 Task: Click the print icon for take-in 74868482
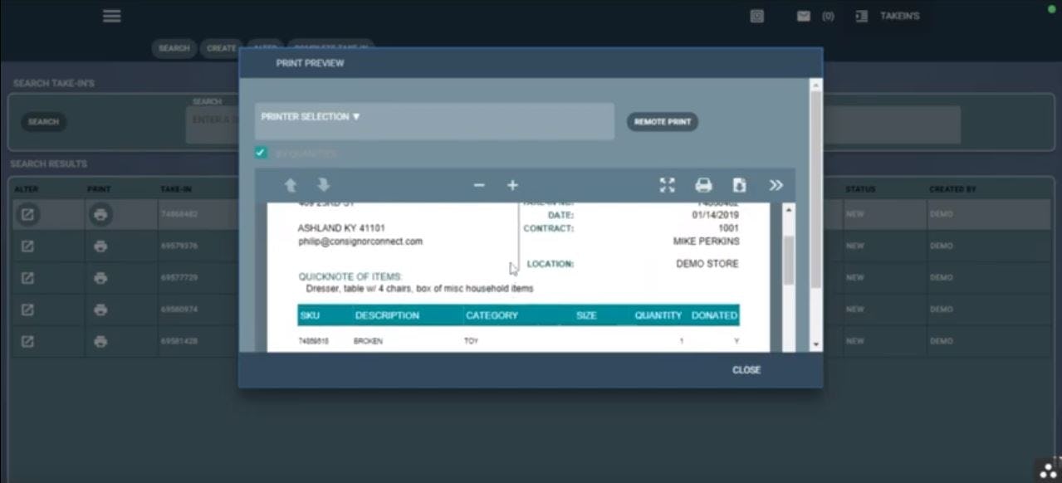[x=100, y=216]
